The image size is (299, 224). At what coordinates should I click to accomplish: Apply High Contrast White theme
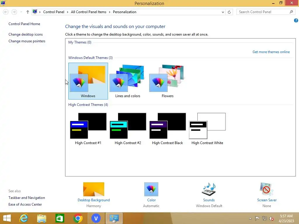pos(207,129)
